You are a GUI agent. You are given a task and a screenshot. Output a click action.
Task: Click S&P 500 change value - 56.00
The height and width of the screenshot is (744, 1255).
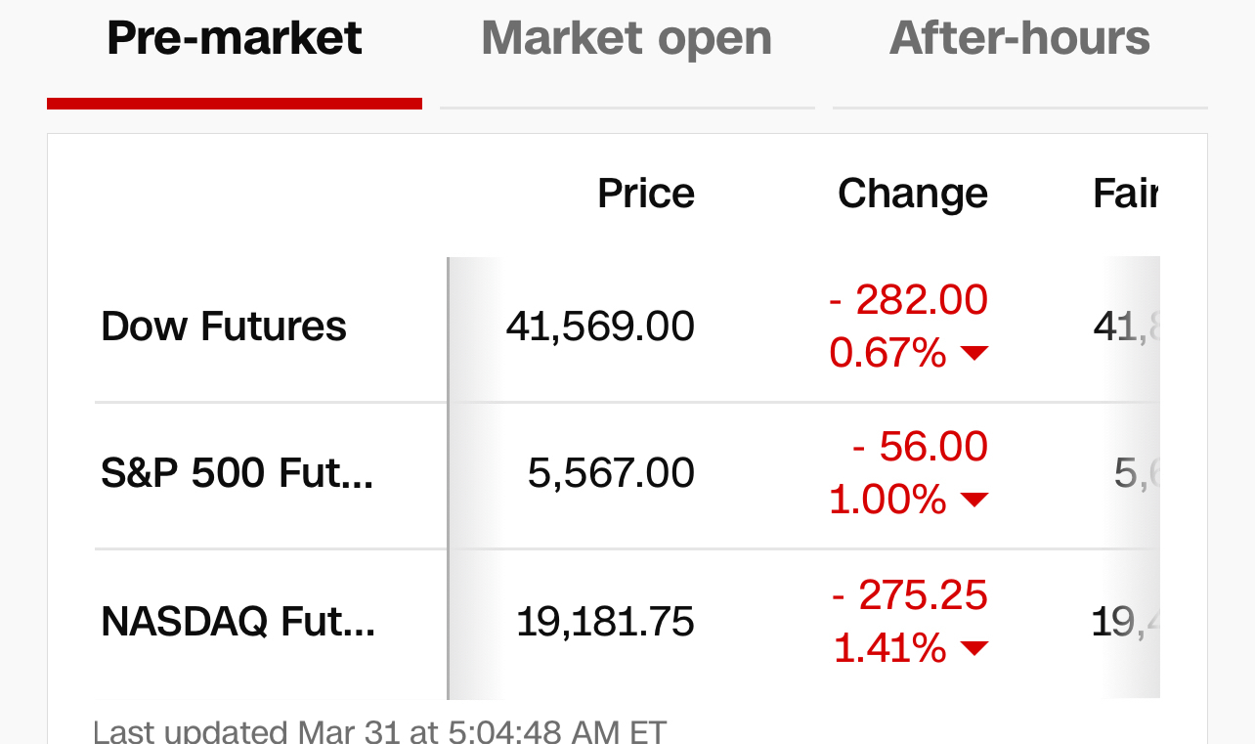point(920,447)
